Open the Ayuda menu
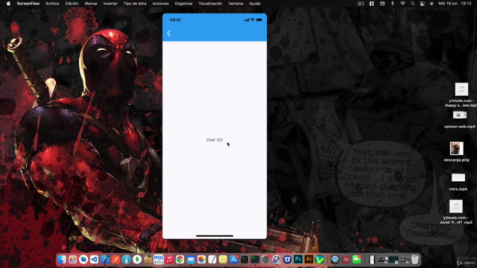Screen dimensions: 477x268 pos(255,4)
